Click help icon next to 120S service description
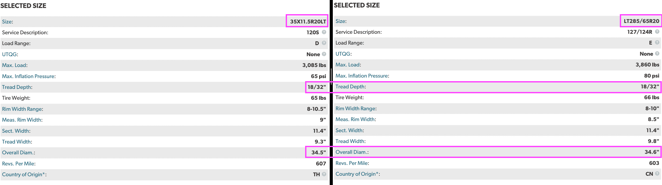The image size is (662, 185). point(324,32)
